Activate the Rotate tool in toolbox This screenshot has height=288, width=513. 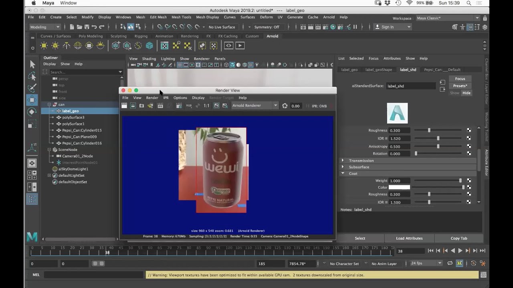[x=32, y=112]
